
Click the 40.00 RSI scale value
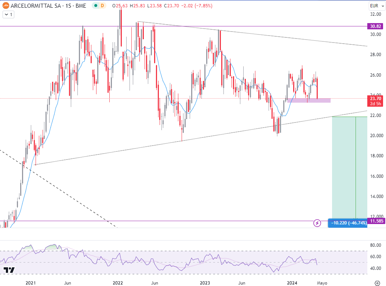(x=375, y=268)
